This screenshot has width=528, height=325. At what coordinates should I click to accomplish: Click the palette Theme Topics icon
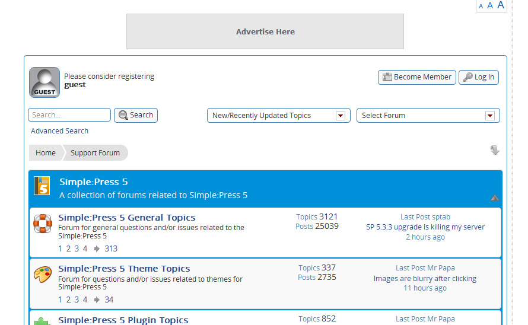43,274
